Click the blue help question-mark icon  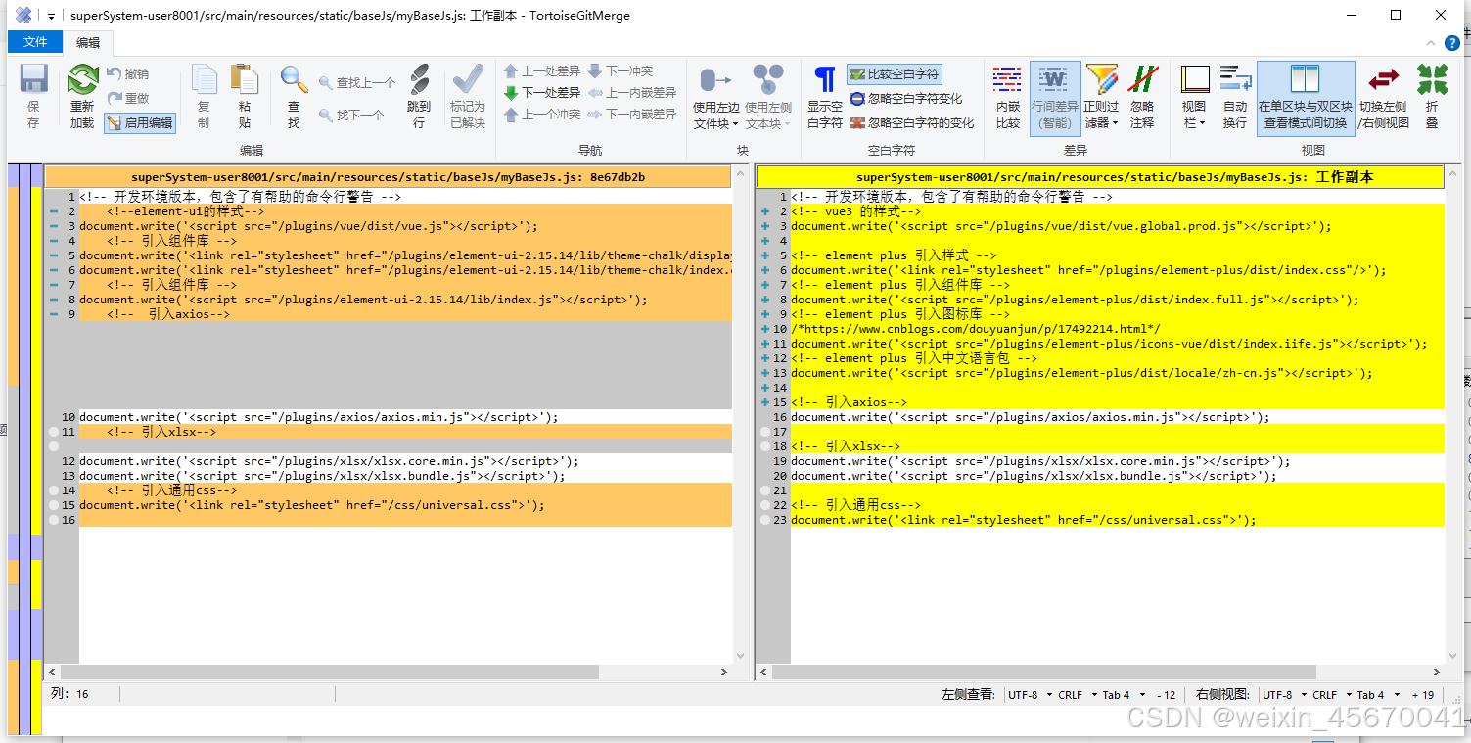point(1452,43)
